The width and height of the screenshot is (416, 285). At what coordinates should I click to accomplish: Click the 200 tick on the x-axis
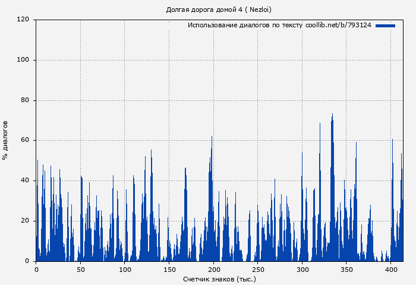coord(213,270)
